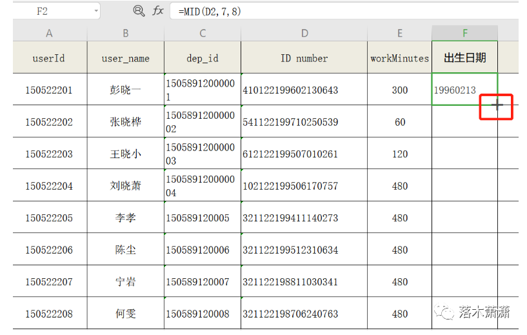Click the magnifier lookup icon
The height and width of the screenshot is (335, 527).
(139, 11)
